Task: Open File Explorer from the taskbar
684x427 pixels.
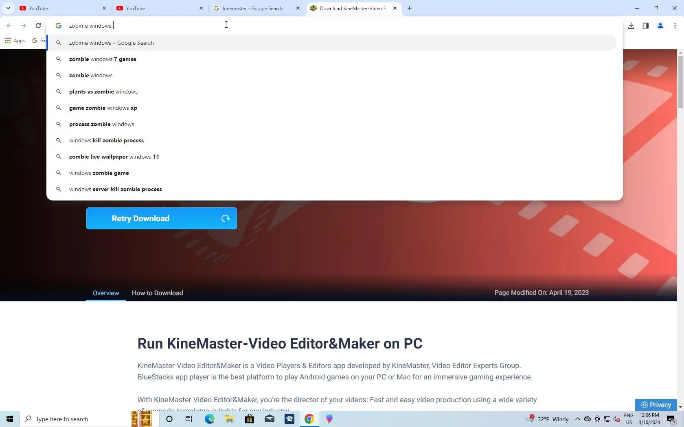Action: pos(229,419)
